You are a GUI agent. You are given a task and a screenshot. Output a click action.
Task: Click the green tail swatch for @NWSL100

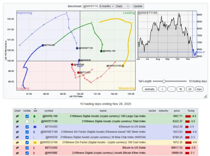coord(34,116)
